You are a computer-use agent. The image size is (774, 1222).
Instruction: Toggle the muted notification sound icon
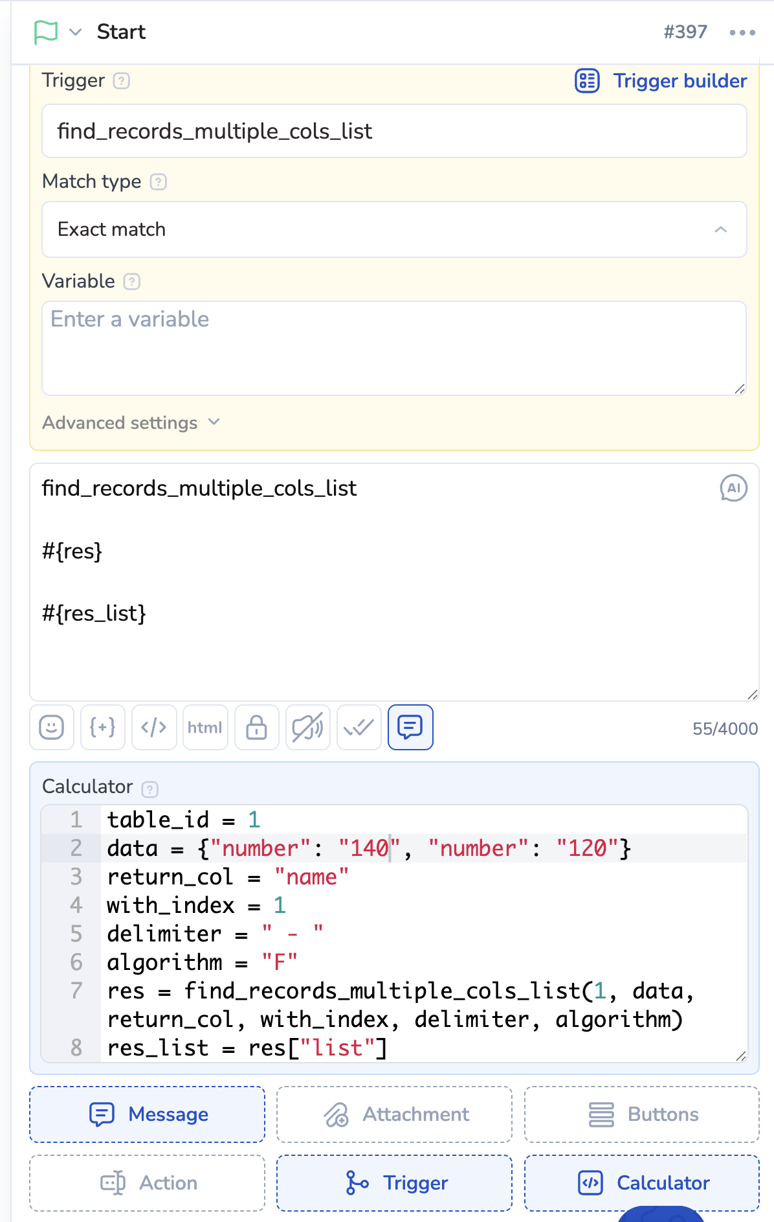pyautogui.click(x=308, y=728)
